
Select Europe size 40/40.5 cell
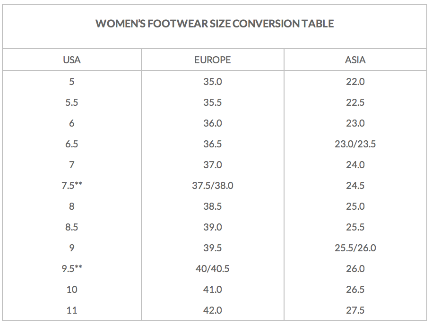click(213, 269)
